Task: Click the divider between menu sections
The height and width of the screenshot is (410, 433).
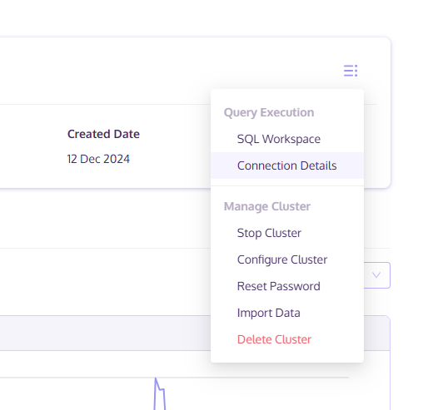Action: pos(287,185)
